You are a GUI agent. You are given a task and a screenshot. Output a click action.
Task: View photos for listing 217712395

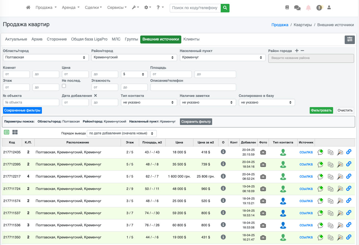click(x=263, y=164)
